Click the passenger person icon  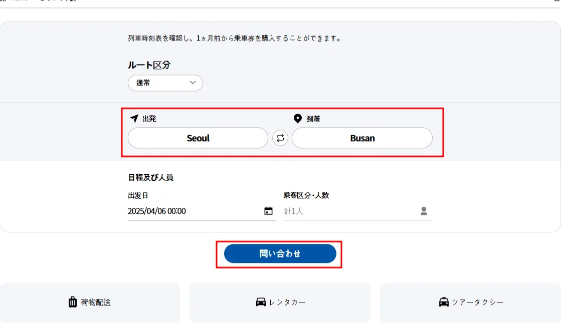point(424,211)
